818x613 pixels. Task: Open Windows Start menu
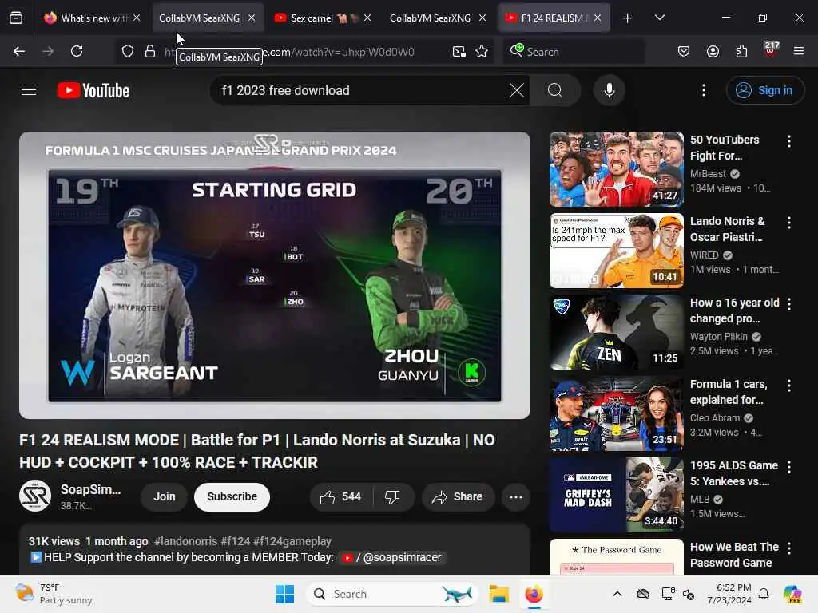point(285,594)
